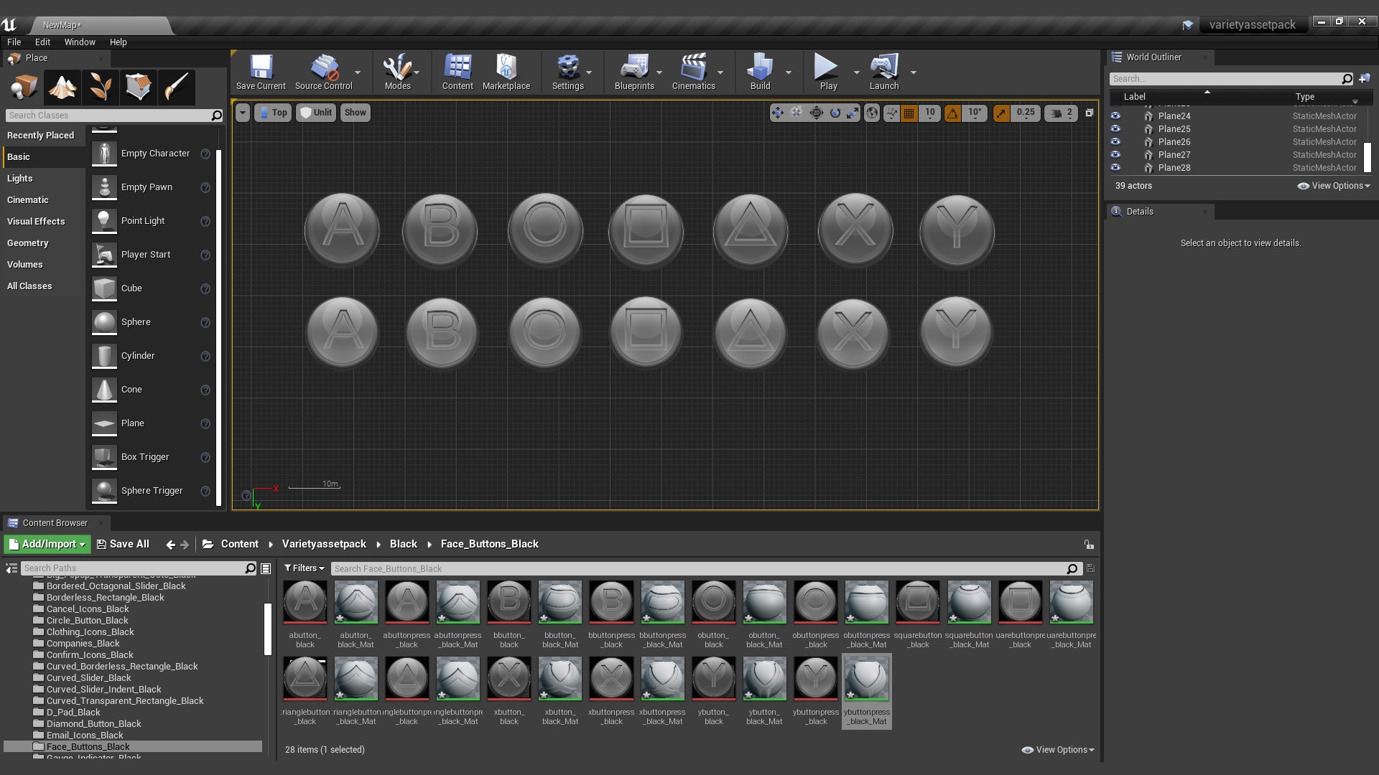Switch to the Lights category in Place panel

click(20, 178)
